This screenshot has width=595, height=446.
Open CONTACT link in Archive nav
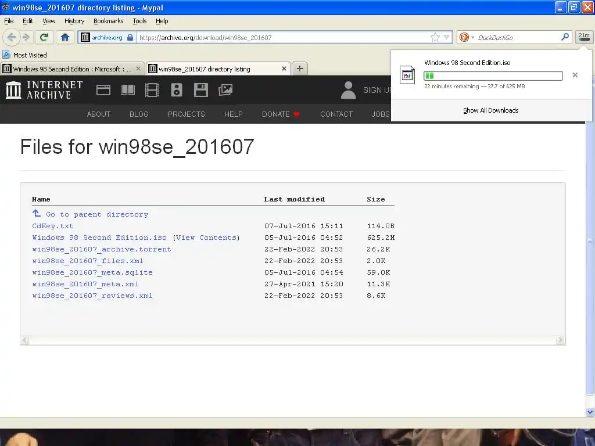(336, 114)
